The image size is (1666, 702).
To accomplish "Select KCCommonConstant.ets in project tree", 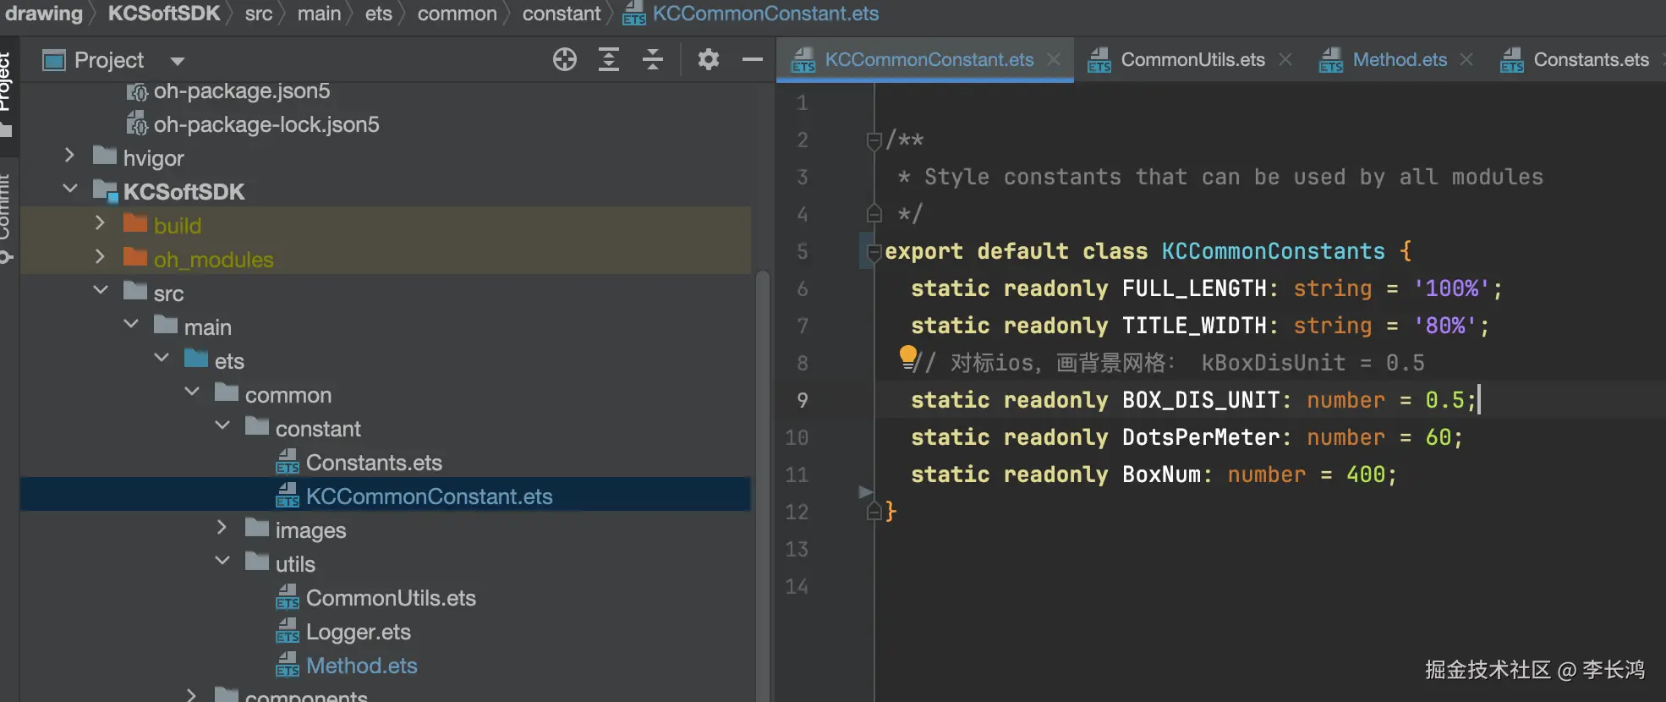I will pyautogui.click(x=429, y=496).
